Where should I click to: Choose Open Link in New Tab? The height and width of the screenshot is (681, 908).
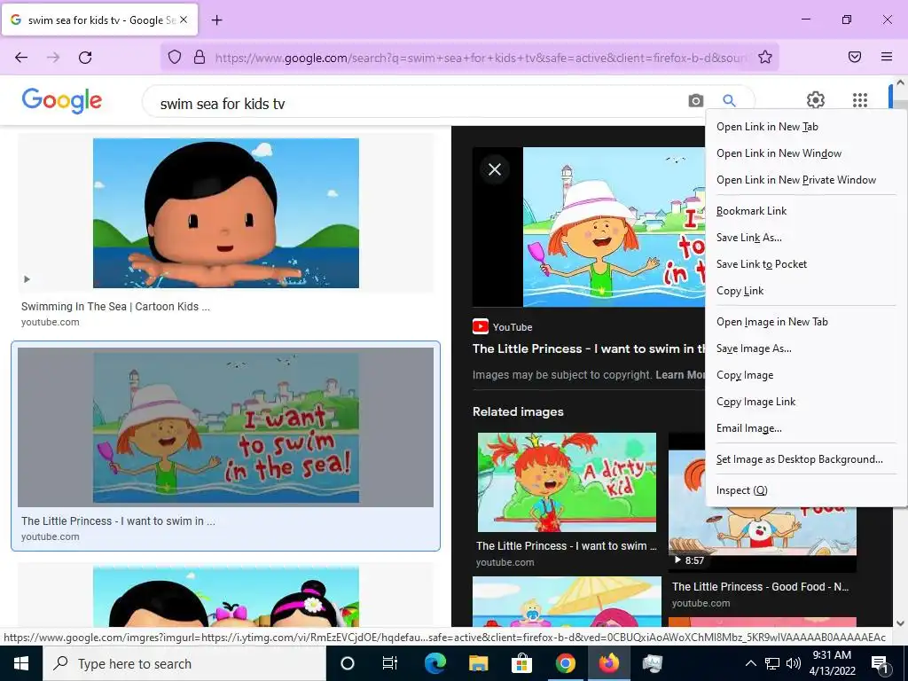tap(806, 127)
